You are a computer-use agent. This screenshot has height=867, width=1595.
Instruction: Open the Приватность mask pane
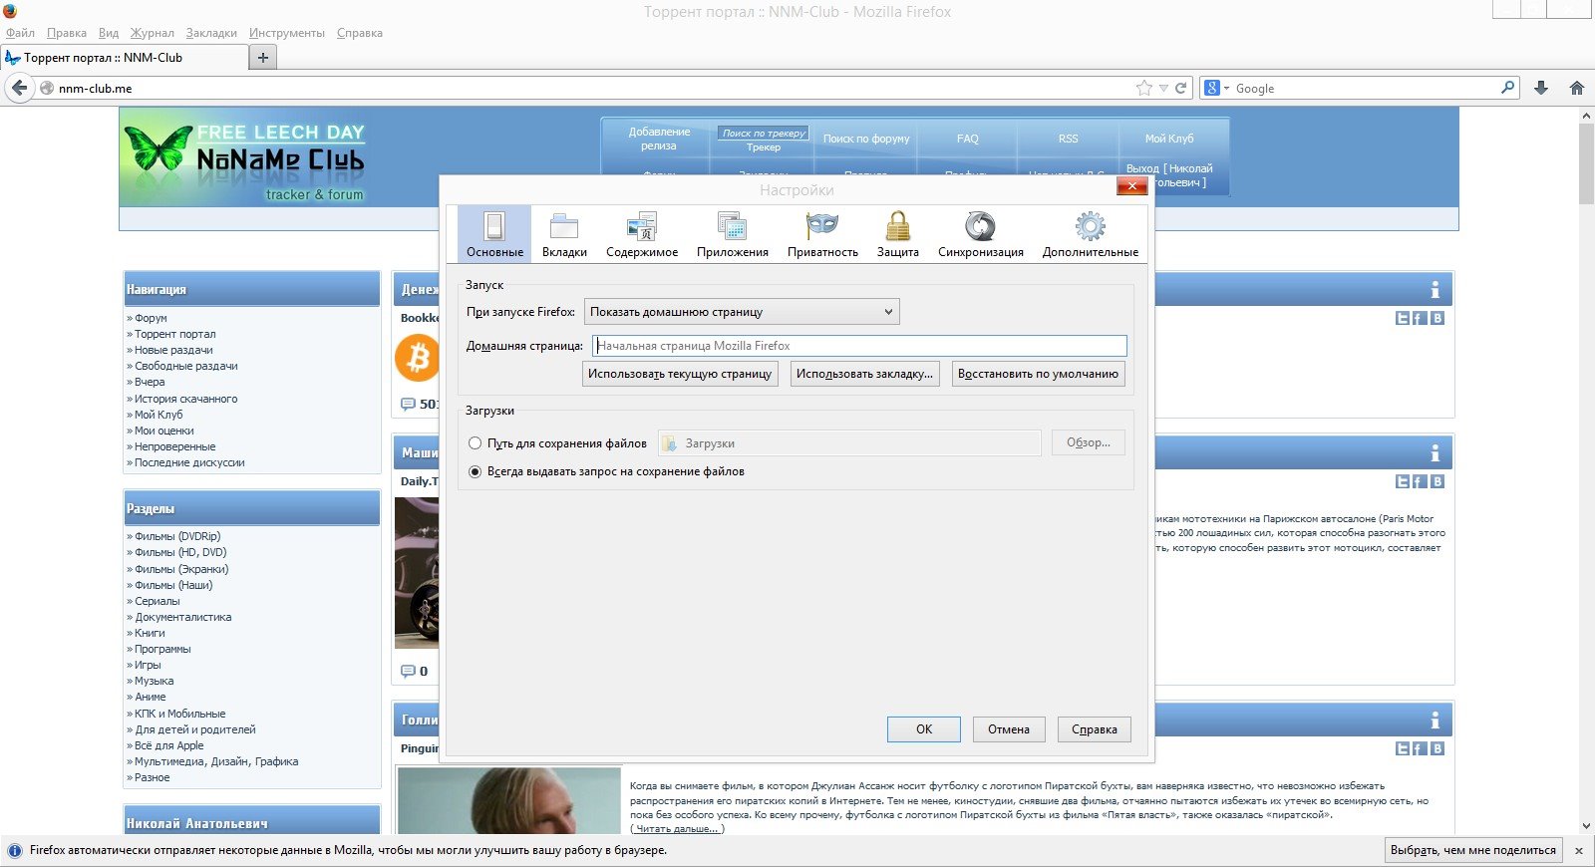coord(822,233)
